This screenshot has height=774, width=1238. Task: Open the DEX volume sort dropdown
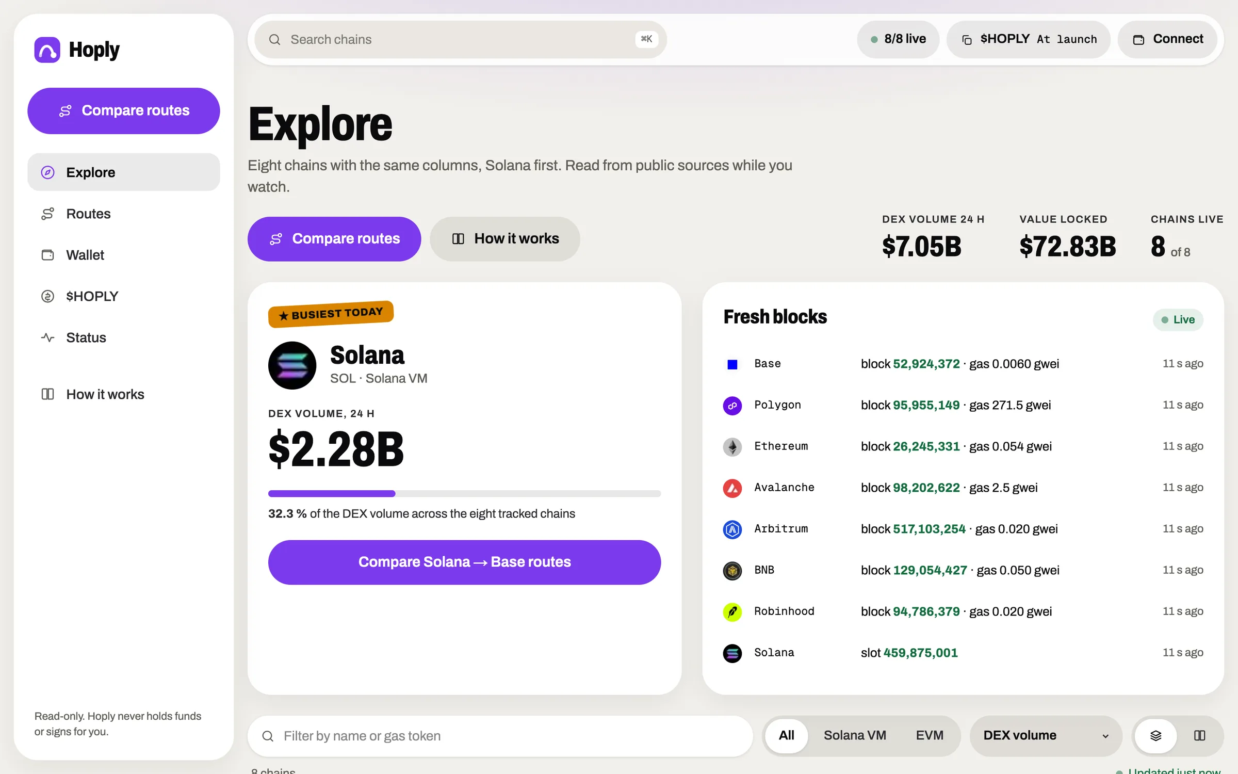tap(1046, 735)
